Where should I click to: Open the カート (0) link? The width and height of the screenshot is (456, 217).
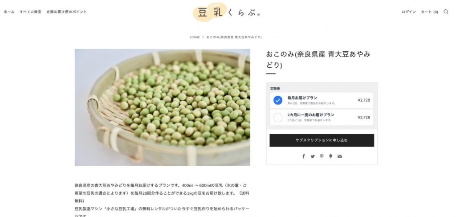pyautogui.click(x=429, y=12)
